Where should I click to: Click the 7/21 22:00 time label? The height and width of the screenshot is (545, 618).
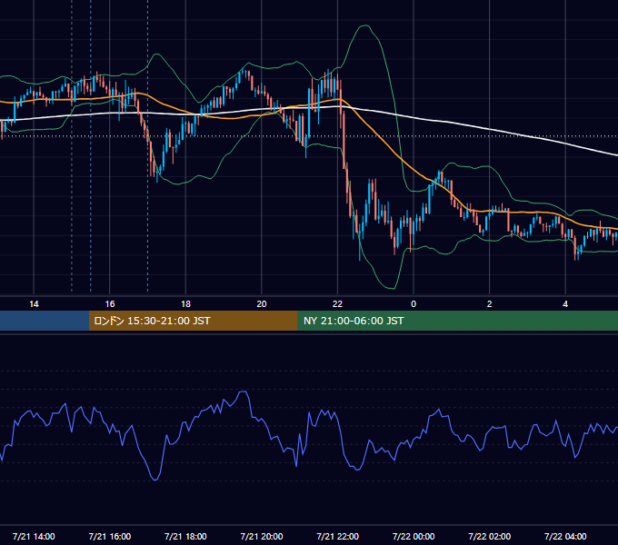[x=337, y=536]
